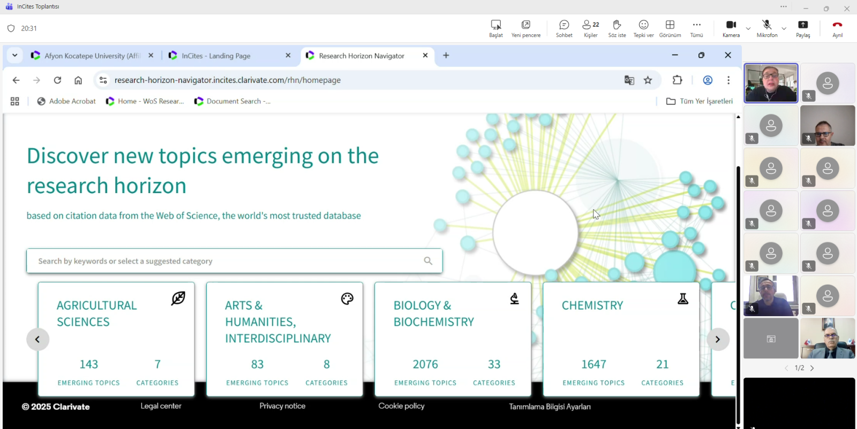This screenshot has height=429, width=857.
Task: Bookmark this page with the star
Action: click(x=648, y=80)
